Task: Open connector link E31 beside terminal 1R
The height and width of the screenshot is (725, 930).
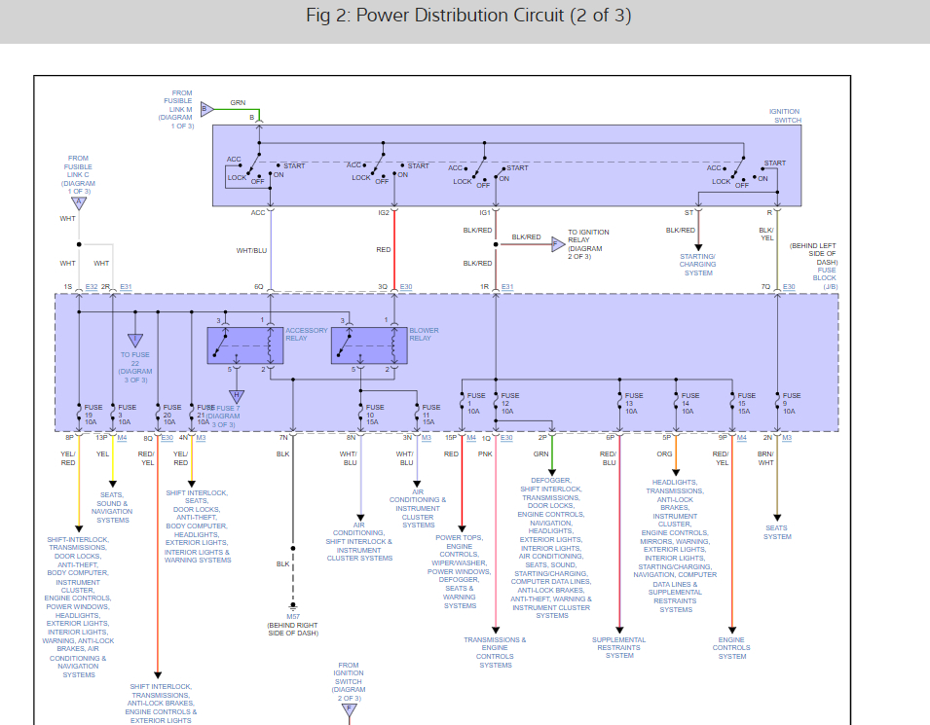Action: click(507, 287)
